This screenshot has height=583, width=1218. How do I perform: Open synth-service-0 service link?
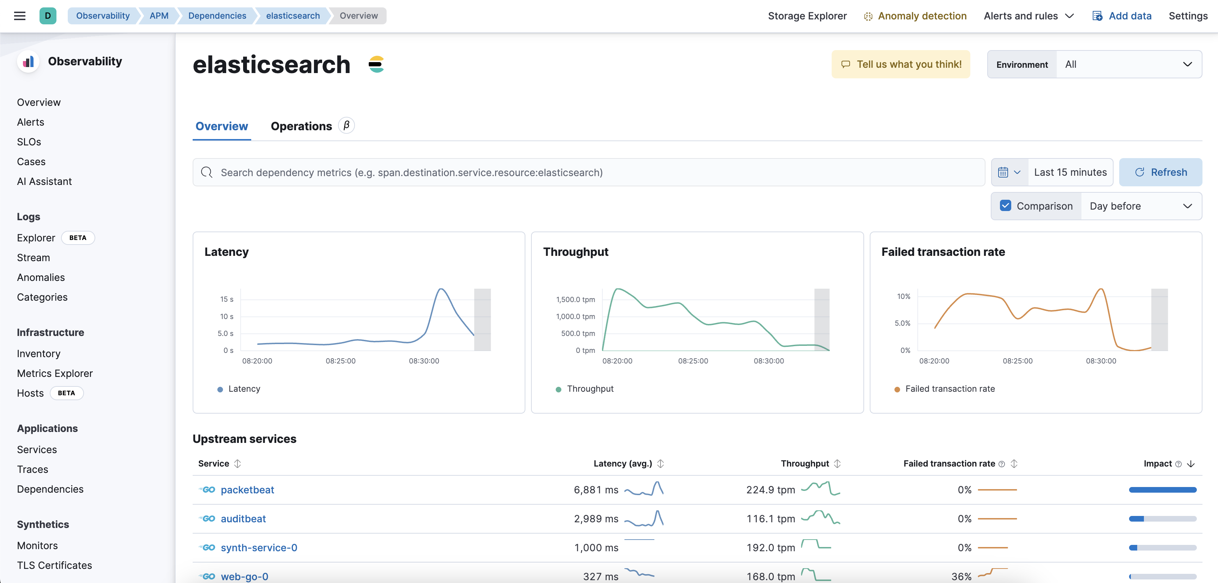tap(259, 548)
